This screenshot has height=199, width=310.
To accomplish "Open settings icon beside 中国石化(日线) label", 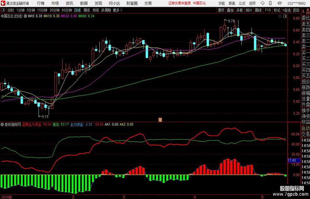I will coord(25,16).
